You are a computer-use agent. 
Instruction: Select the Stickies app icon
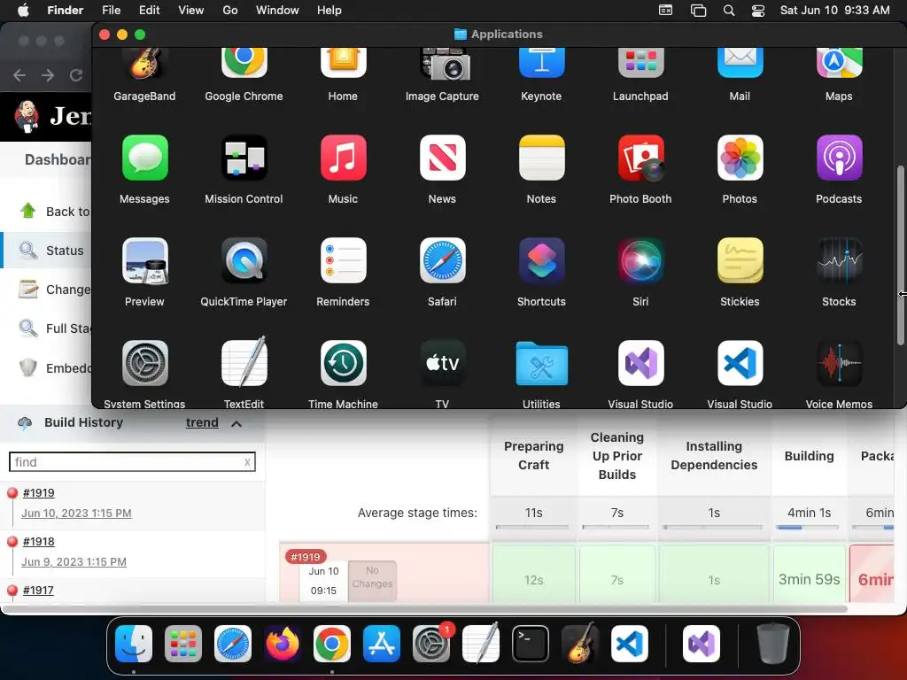point(740,261)
